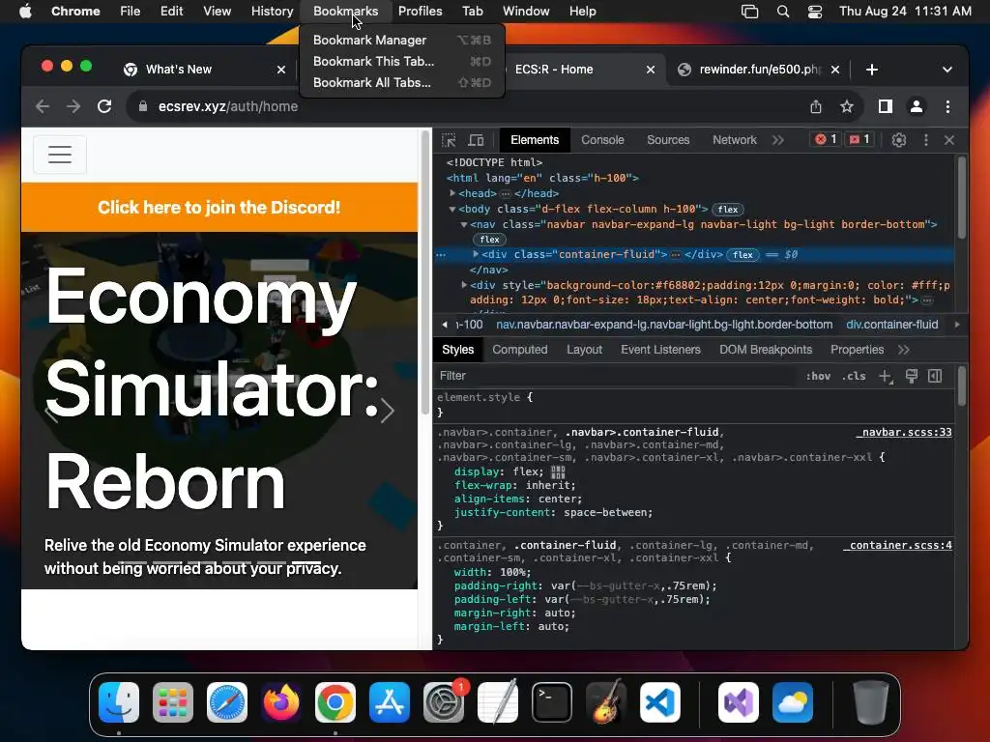Select Bookmark This Tab menu entry
Viewport: 990px width, 742px height.
[402, 61]
